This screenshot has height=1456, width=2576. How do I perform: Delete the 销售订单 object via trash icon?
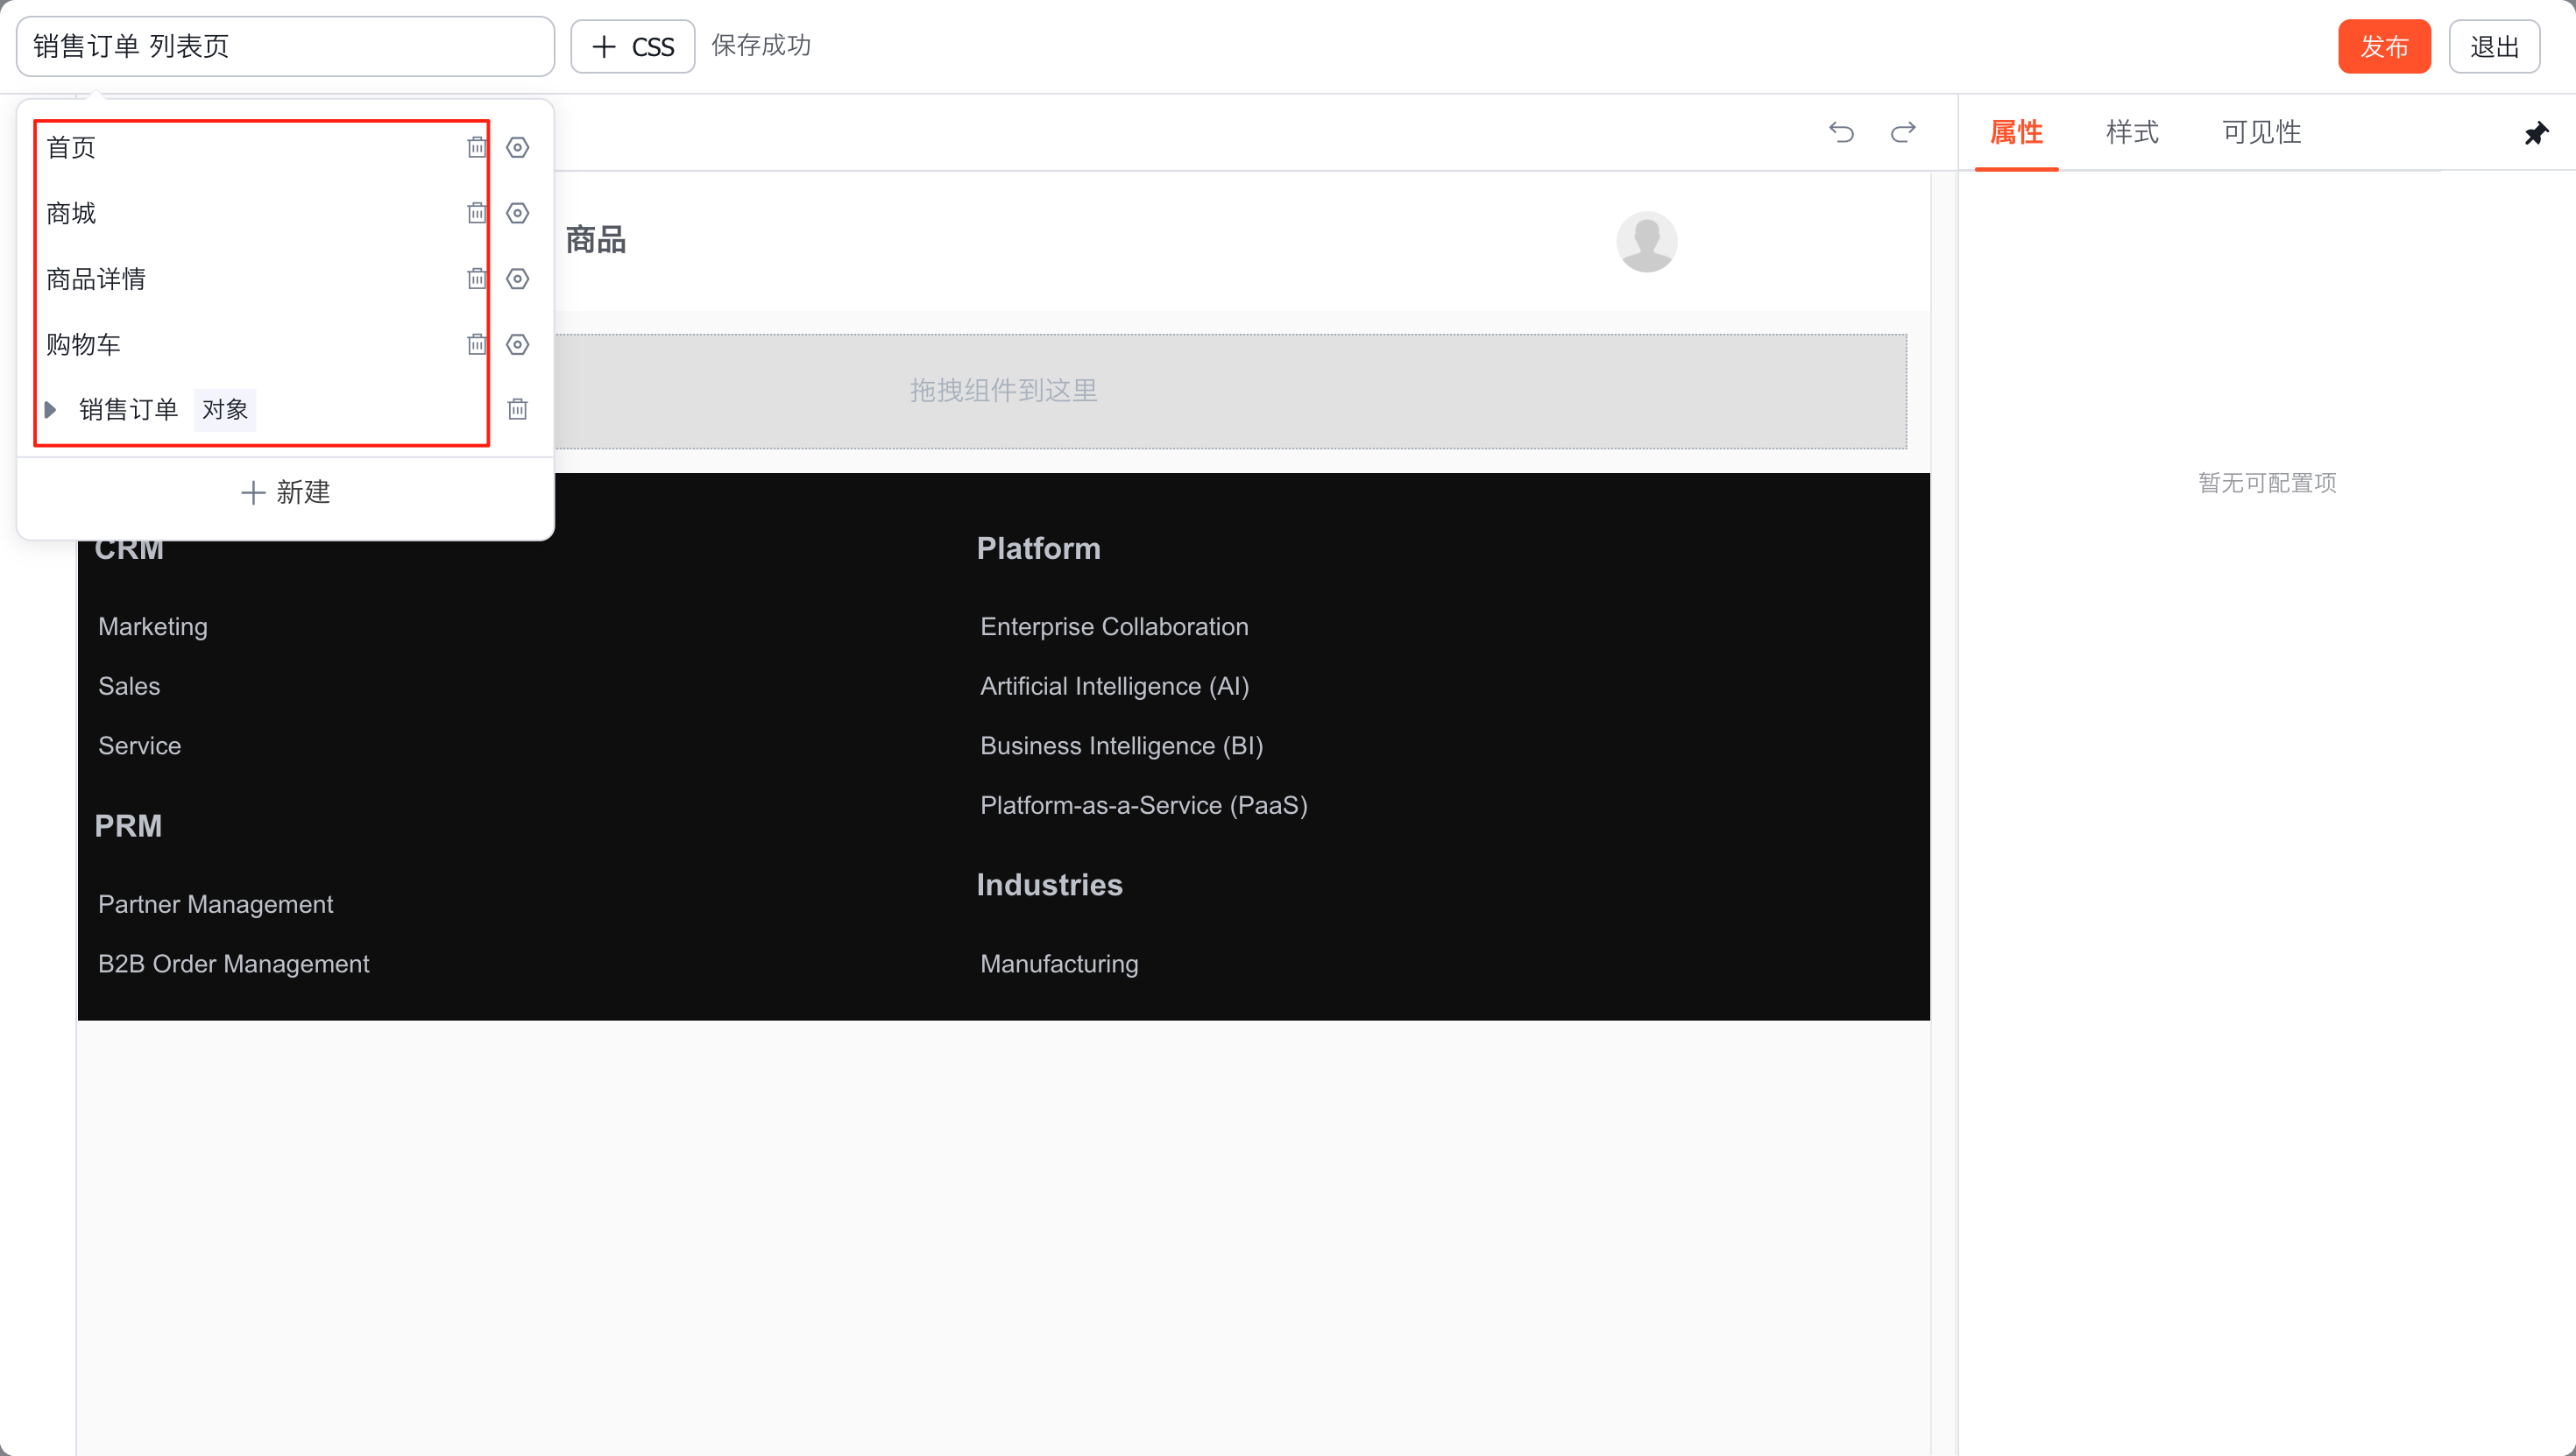(517, 409)
